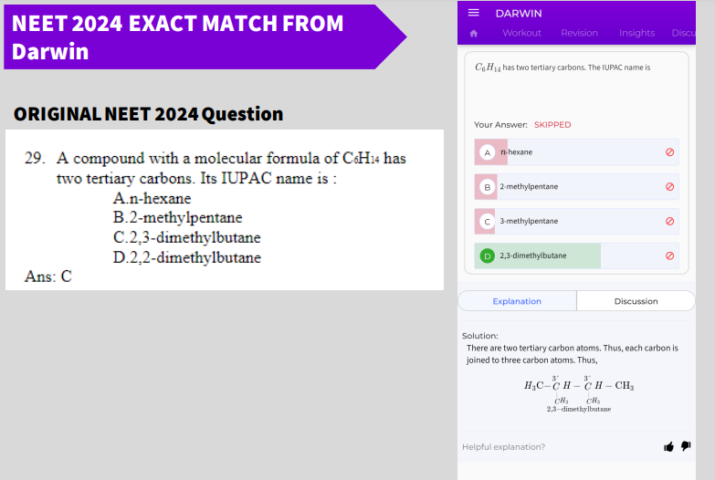Viewport: 715px width, 480px height.
Task: Click the thumbs down icon
Action: coord(686,446)
